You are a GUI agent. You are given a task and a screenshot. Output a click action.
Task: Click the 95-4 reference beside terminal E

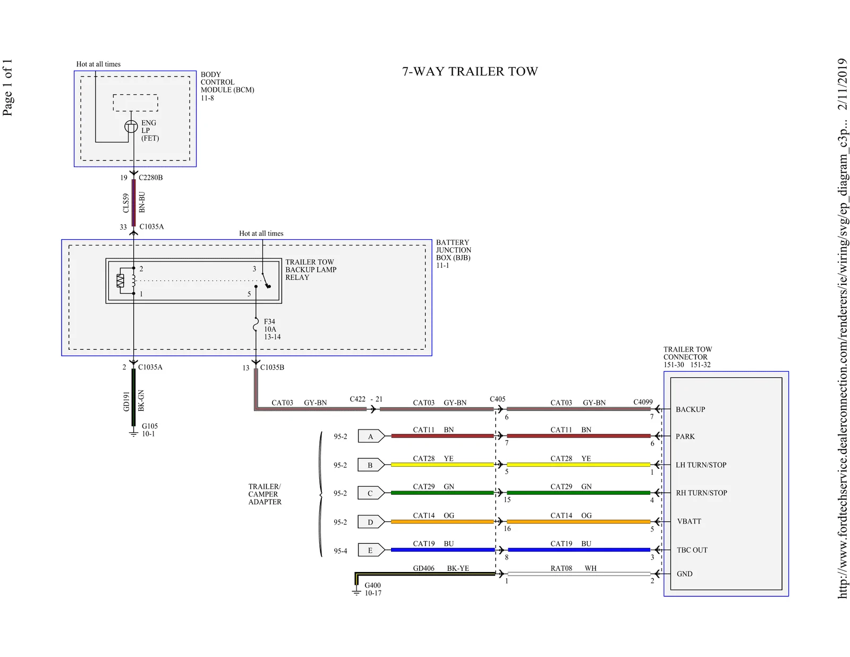(x=341, y=551)
